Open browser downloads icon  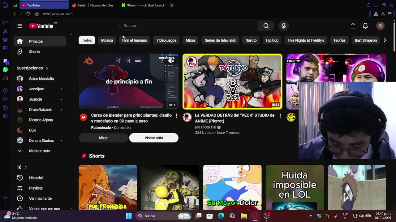coord(383,14)
